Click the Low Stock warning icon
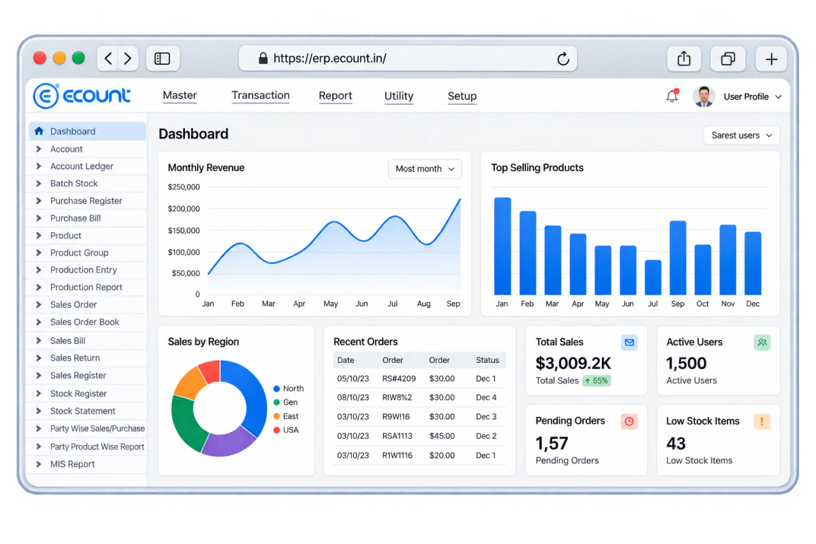 (762, 422)
